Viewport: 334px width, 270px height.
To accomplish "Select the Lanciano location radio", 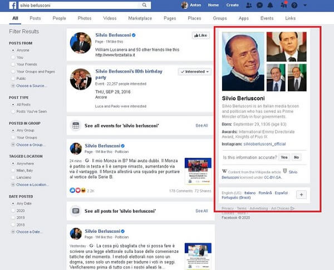I will (13, 177).
